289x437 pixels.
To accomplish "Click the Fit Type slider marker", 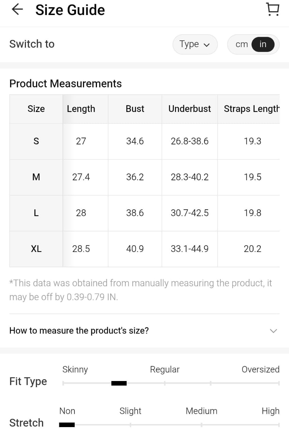I will tap(119, 383).
